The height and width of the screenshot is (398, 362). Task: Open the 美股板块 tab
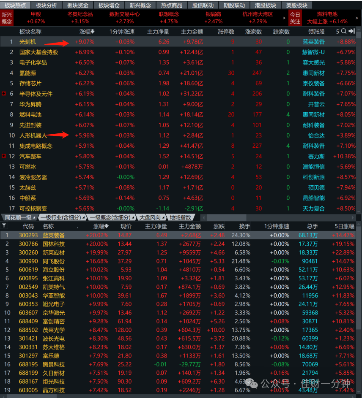coord(297,5)
